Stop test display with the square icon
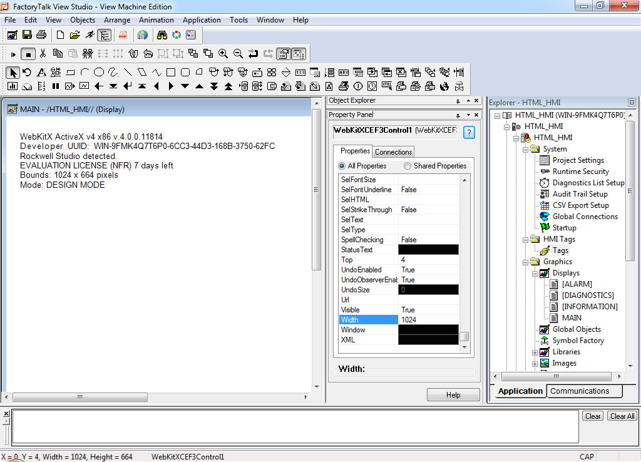 [28, 54]
